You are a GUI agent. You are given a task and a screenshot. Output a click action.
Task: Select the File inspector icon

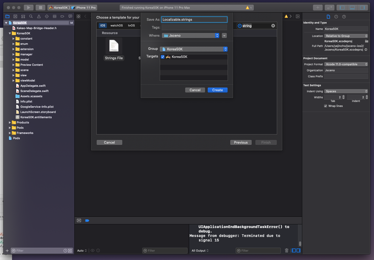[328, 17]
